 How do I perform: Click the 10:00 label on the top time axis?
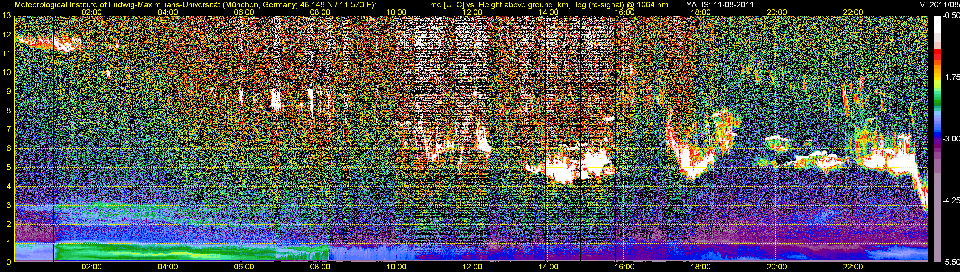click(396, 12)
